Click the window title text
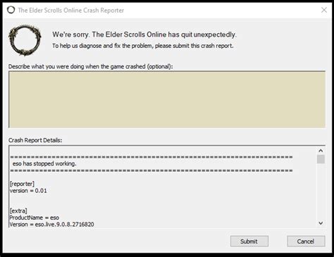The height and width of the screenshot is (257, 334). coord(71,11)
